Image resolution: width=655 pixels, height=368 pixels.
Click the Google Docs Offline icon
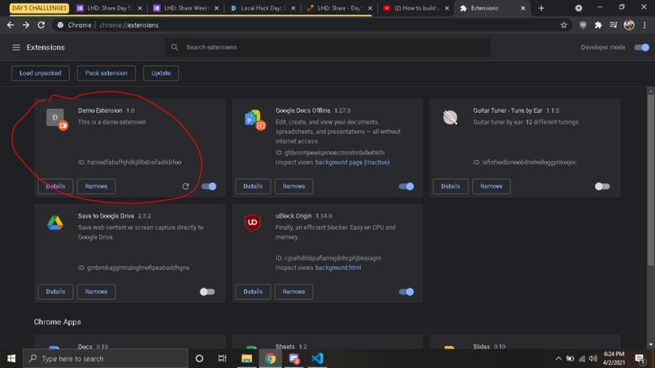click(x=254, y=119)
